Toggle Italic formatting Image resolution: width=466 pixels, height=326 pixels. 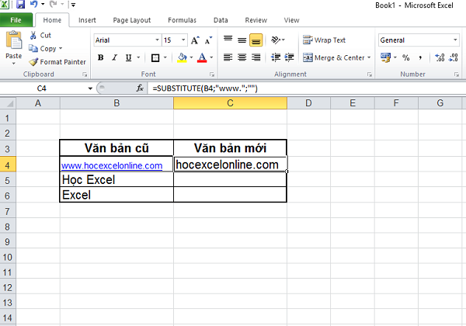click(115, 57)
